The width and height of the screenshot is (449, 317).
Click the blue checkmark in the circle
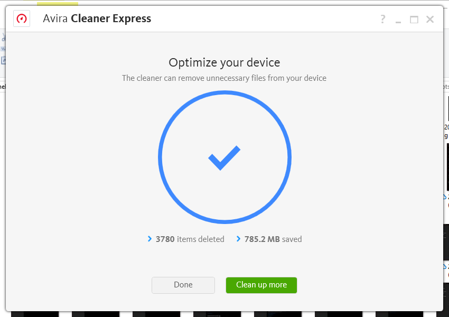[224, 158]
